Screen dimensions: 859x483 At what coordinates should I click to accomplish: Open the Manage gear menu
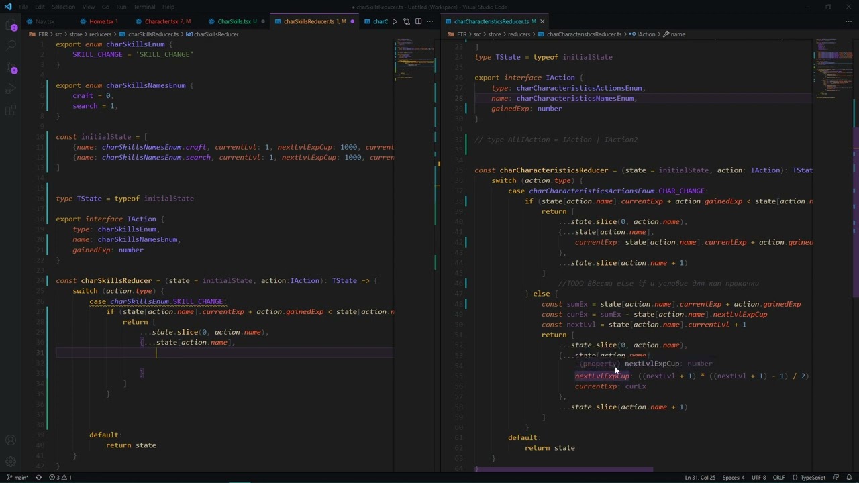(11, 462)
